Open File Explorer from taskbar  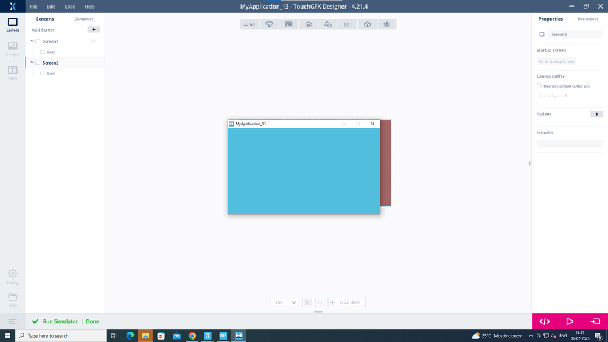tap(145, 336)
